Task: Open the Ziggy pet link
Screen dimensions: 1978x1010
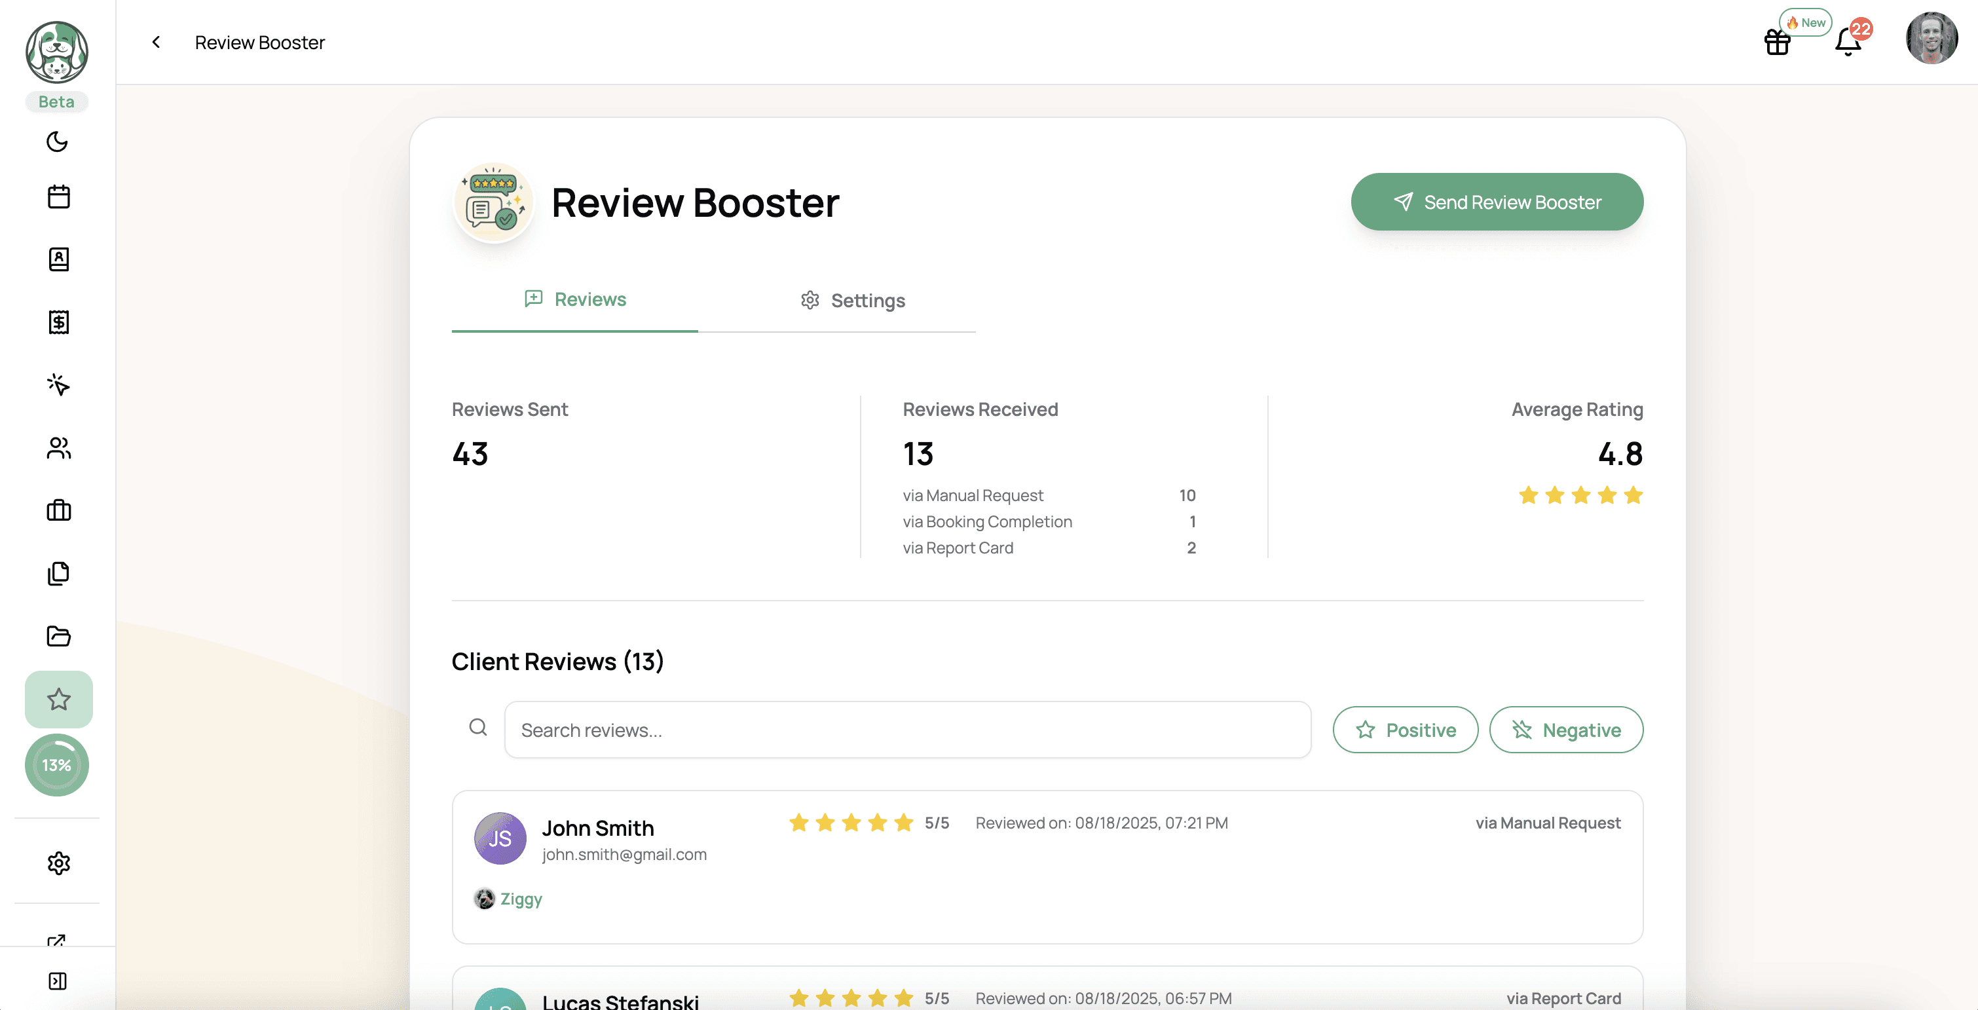Action: coord(521,899)
